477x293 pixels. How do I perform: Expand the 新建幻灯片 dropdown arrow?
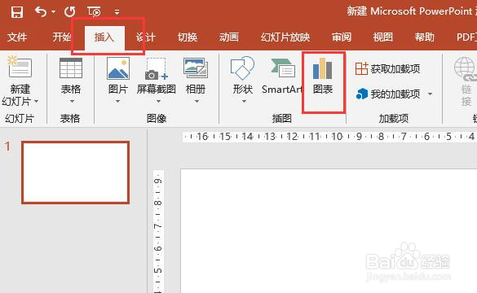click(37, 101)
